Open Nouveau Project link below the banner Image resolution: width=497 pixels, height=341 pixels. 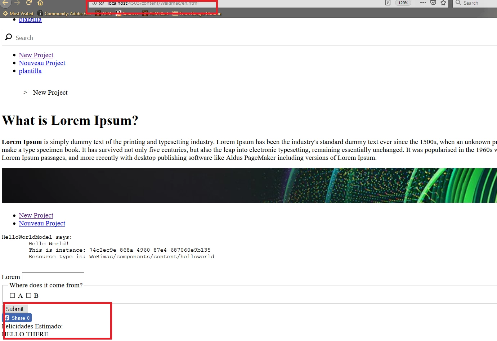pyautogui.click(x=42, y=223)
